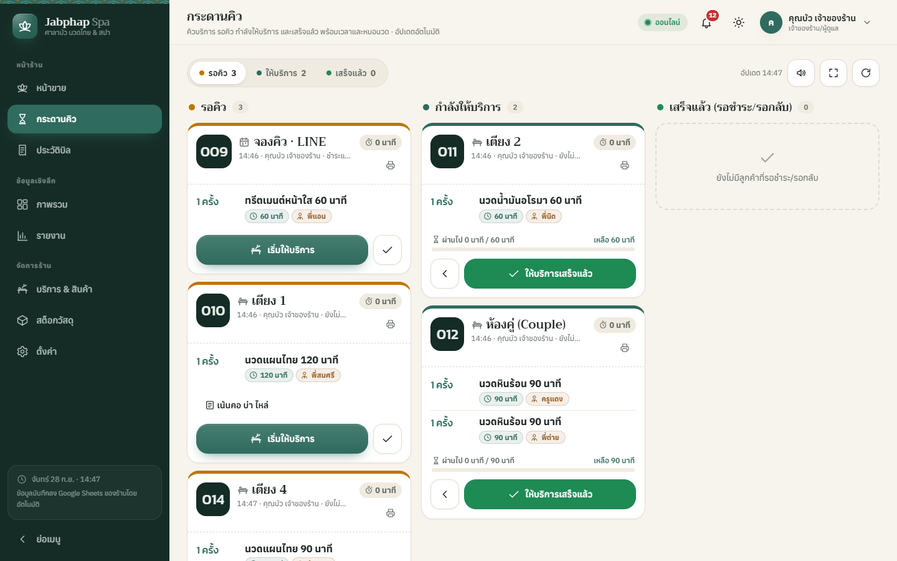Print ticket for queue 012
Viewport: 897px width, 561px height.
(625, 348)
